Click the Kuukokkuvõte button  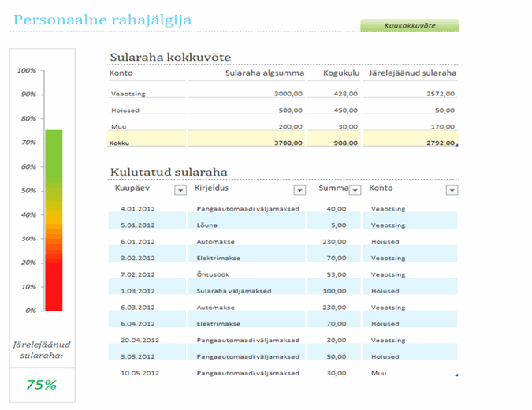point(409,25)
